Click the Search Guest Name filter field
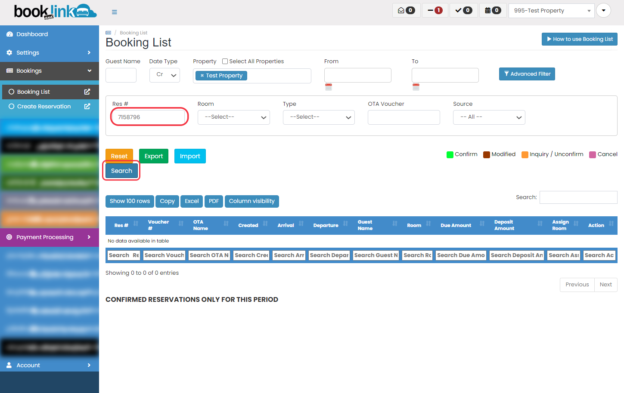 coord(376,255)
